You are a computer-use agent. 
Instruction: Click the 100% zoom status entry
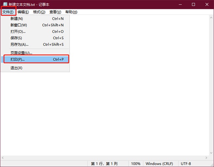coord(136,164)
